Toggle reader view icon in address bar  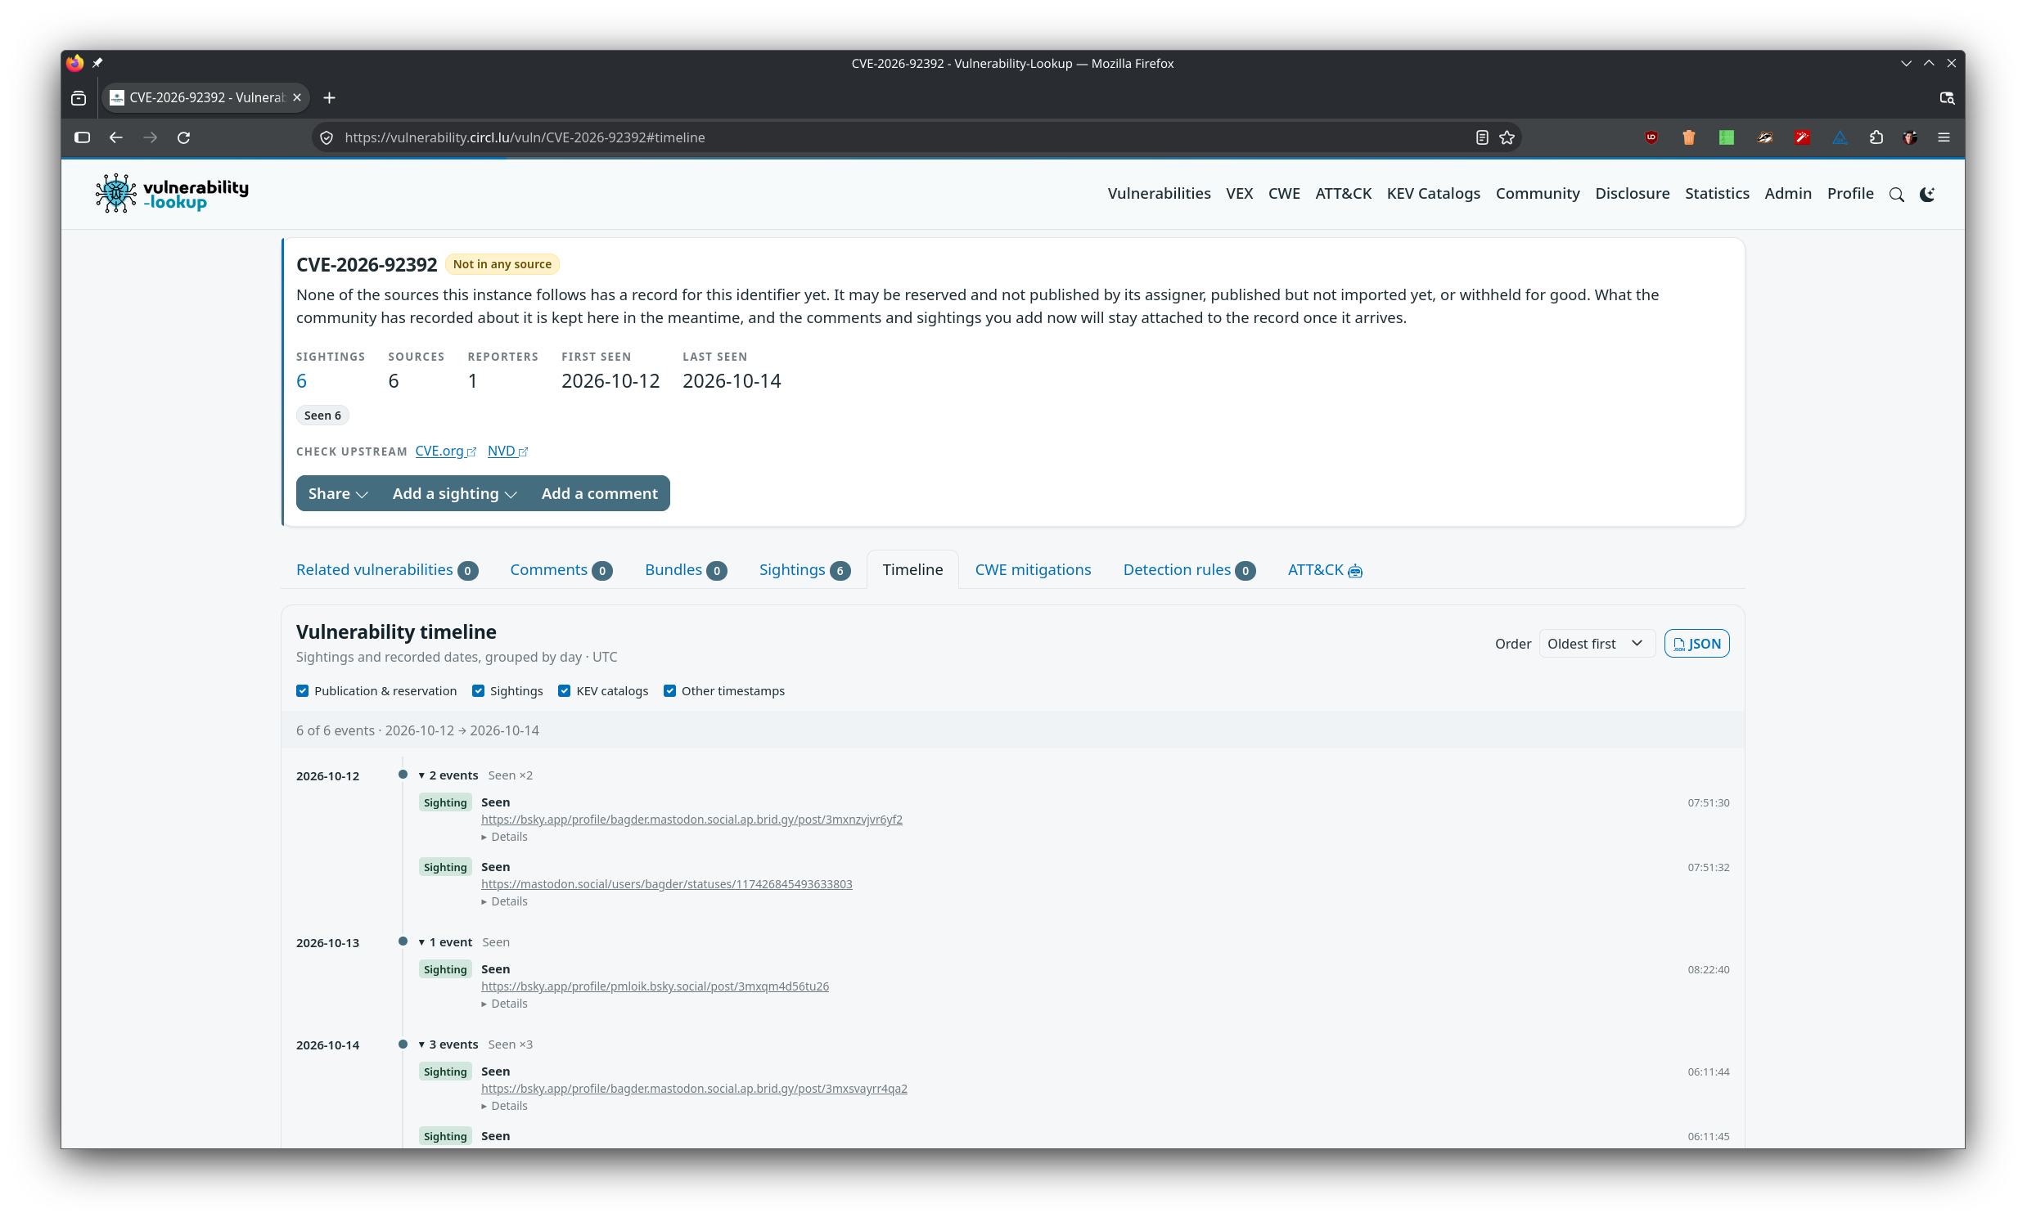pos(1482,137)
